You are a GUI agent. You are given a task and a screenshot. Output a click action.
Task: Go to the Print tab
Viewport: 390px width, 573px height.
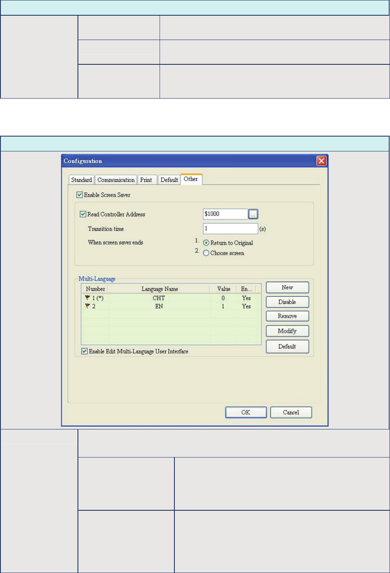pos(146,180)
